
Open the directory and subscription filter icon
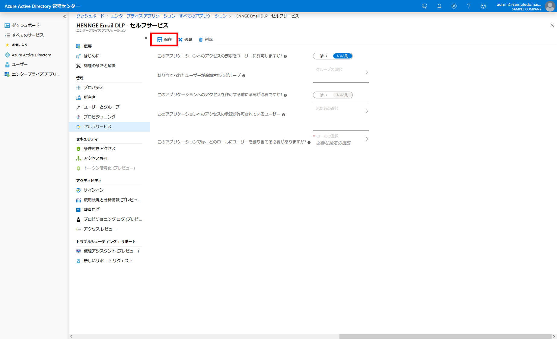click(x=425, y=6)
